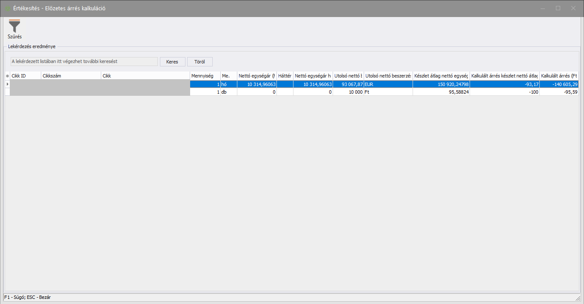
Task: Sort by the Cikk ID column header
Action: coord(25,76)
